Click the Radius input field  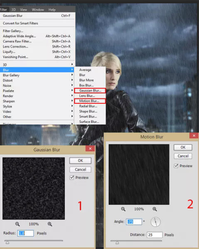pos(25,233)
